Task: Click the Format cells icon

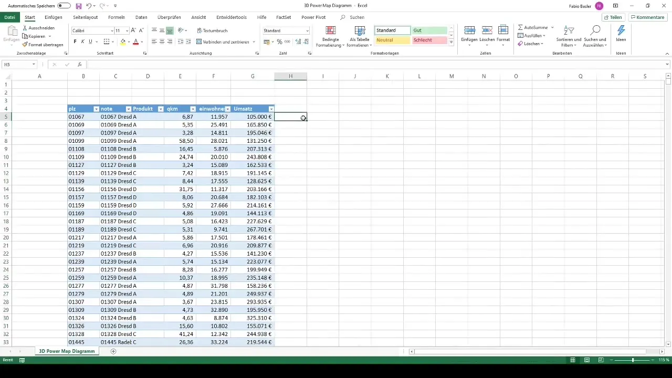Action: [x=503, y=30]
